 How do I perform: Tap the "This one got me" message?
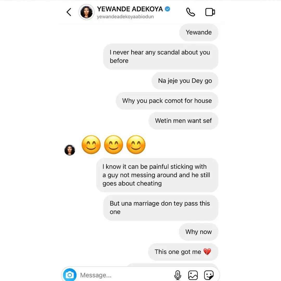point(183,252)
